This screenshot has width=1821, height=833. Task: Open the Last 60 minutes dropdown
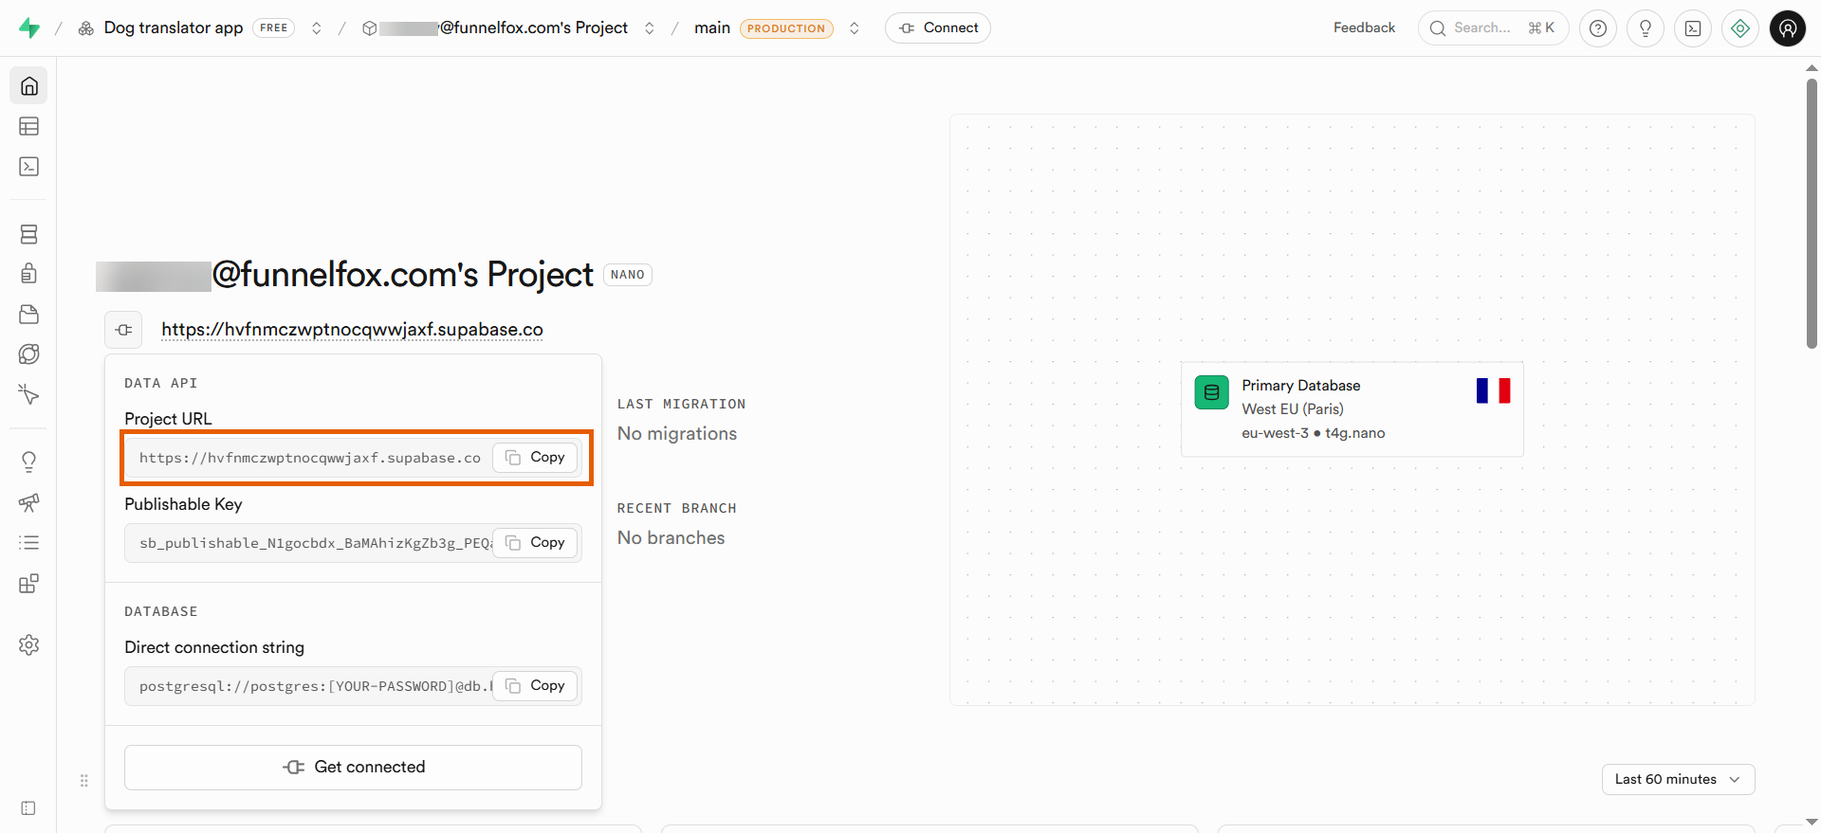tap(1679, 779)
